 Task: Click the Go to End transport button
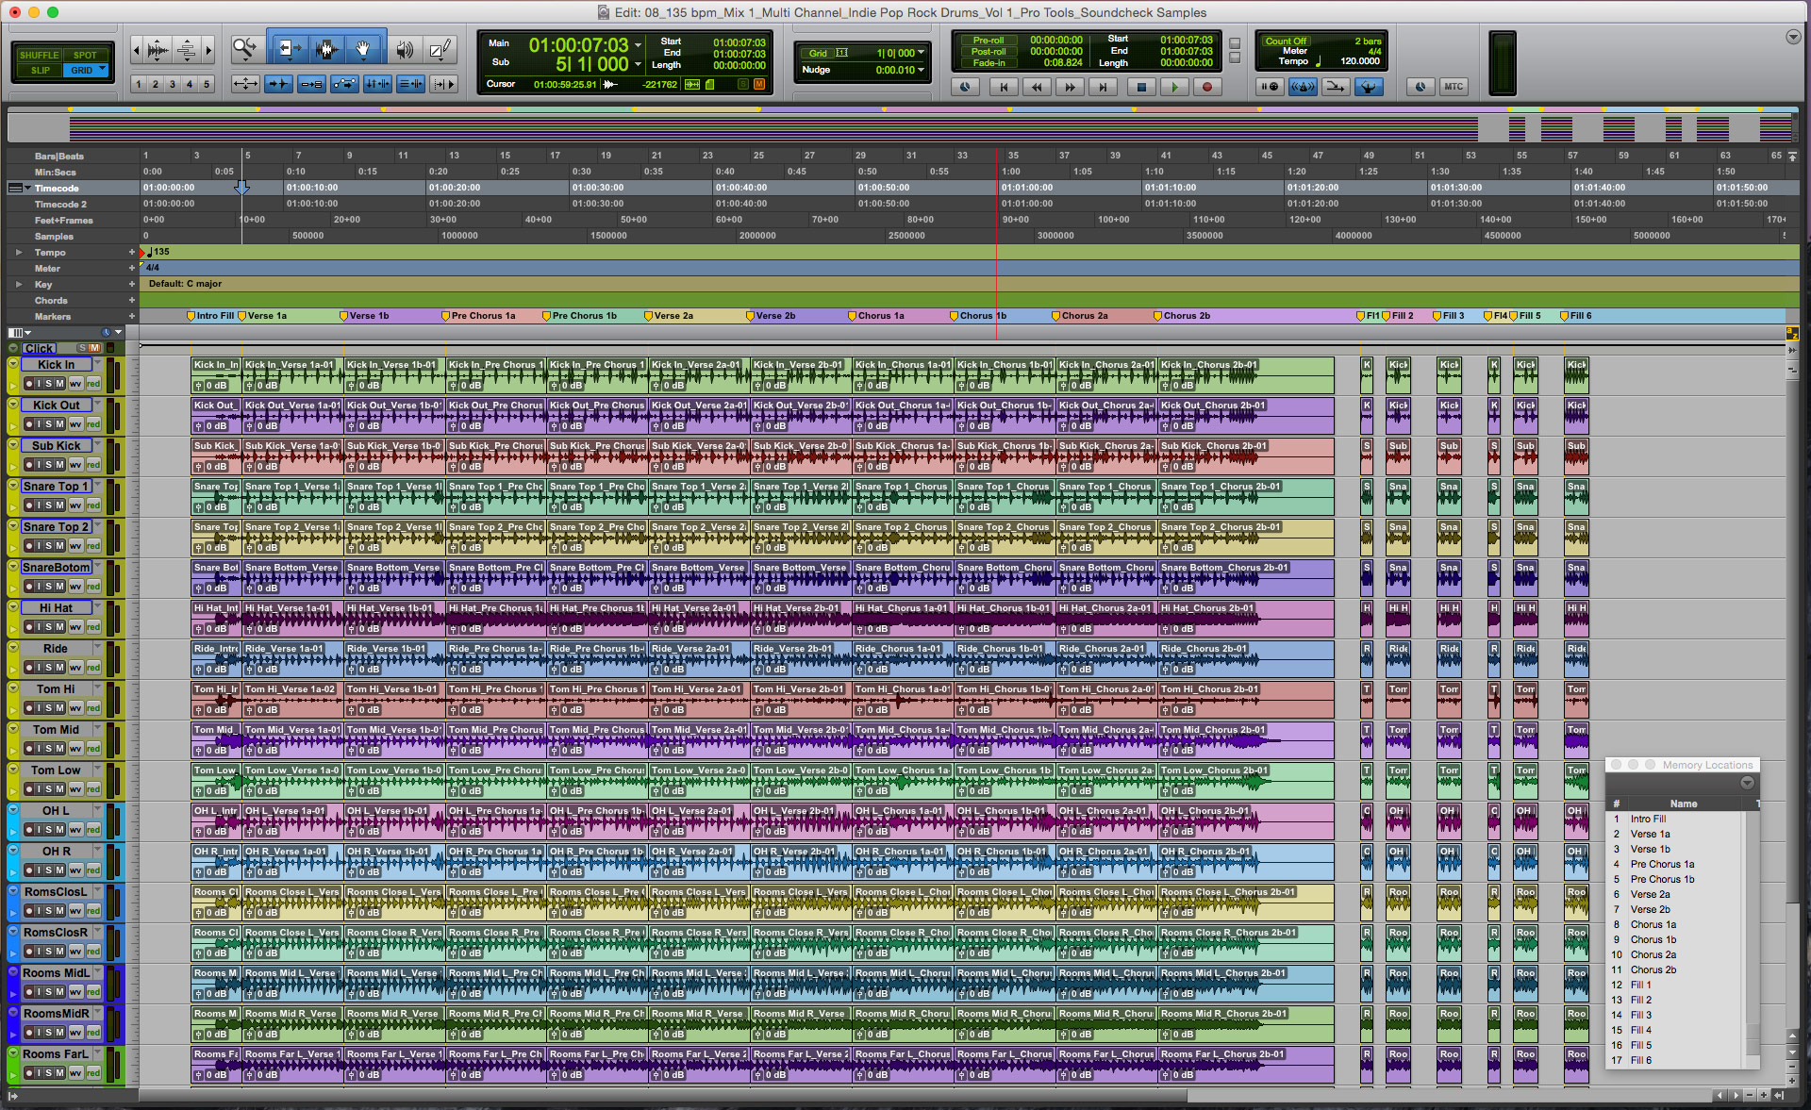pos(1103,87)
